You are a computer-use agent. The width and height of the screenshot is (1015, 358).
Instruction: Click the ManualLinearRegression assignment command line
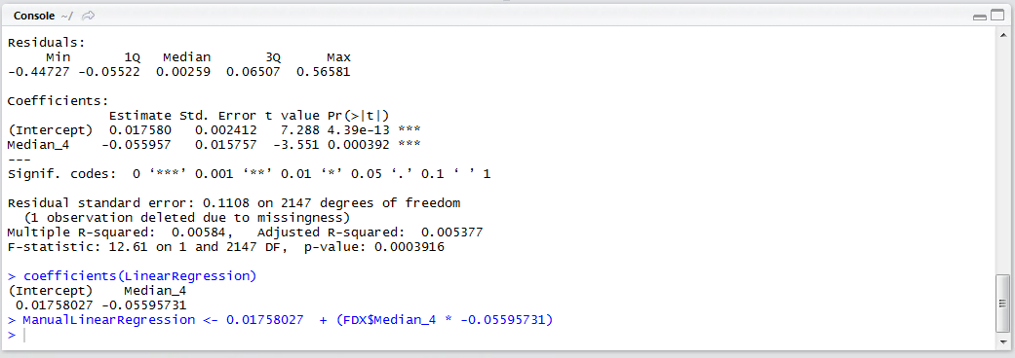(x=280, y=320)
